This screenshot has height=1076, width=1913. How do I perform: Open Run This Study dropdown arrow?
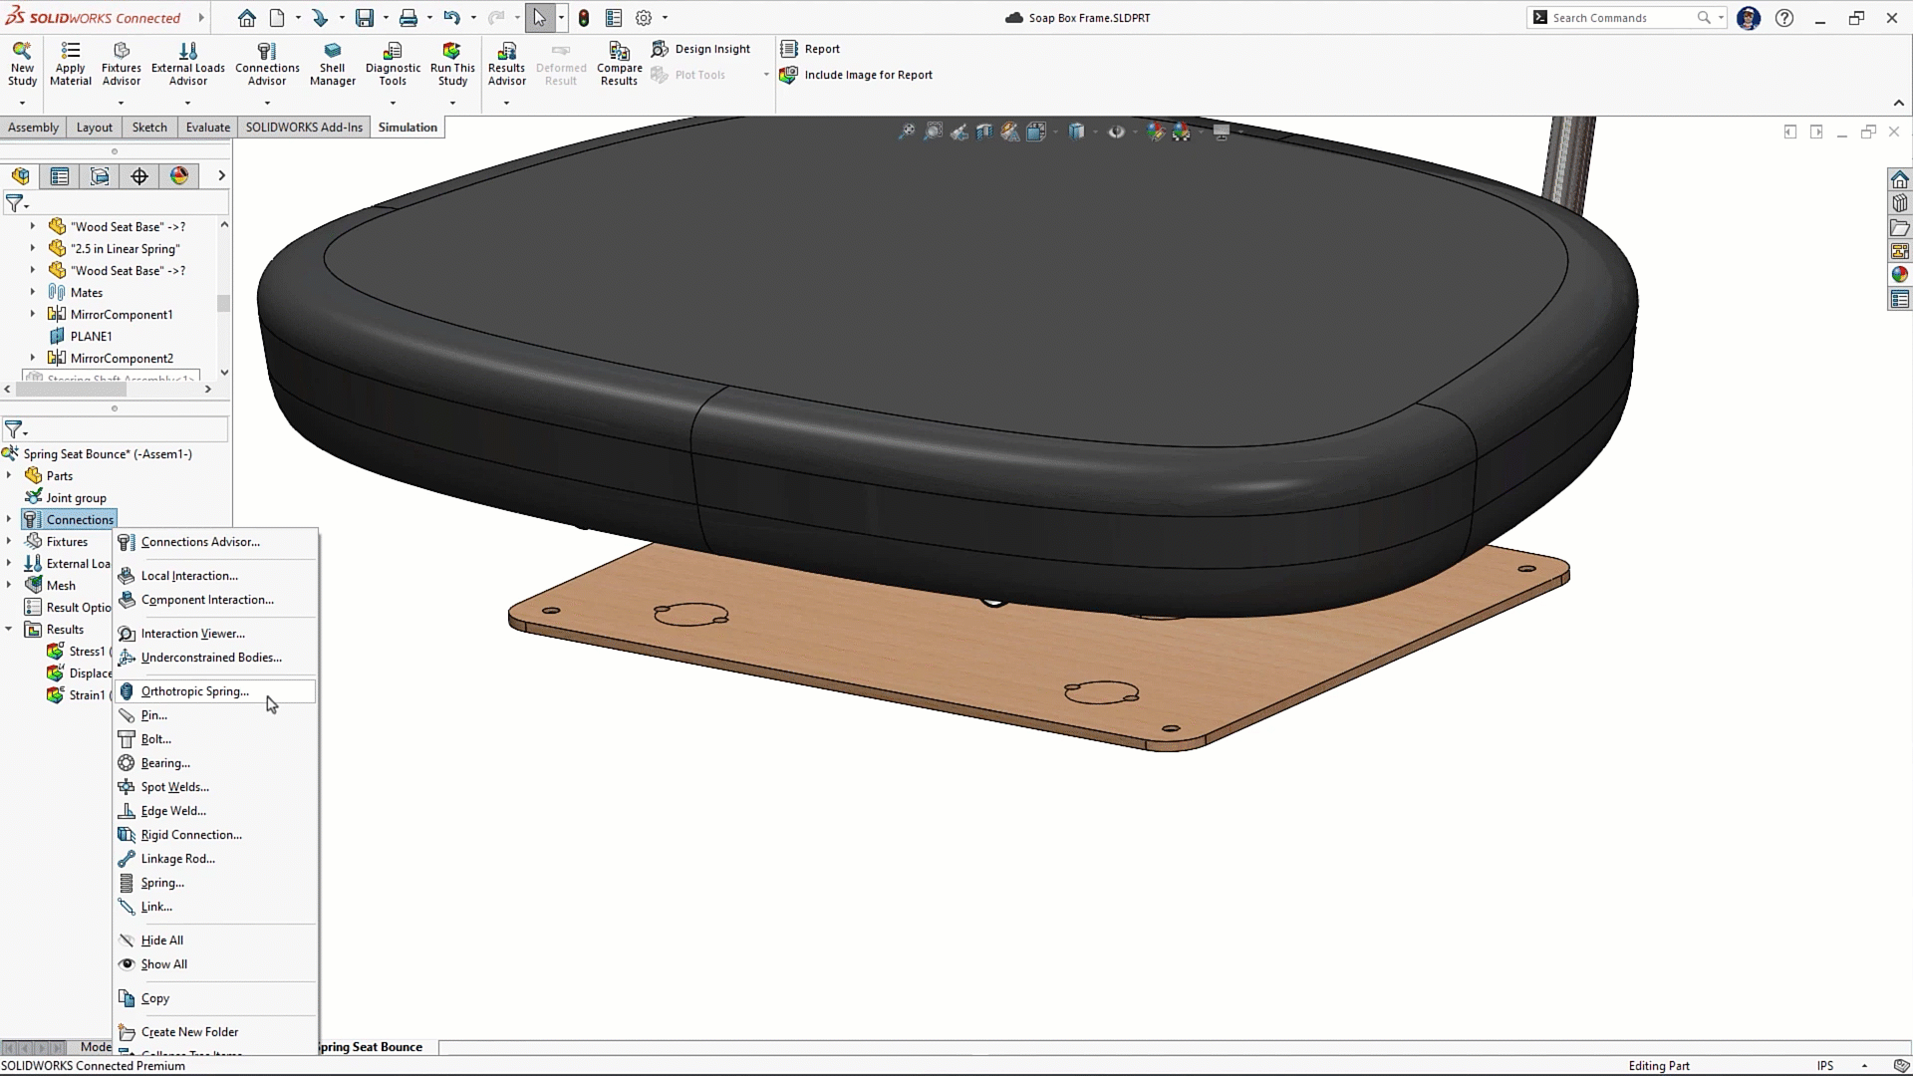(x=452, y=103)
